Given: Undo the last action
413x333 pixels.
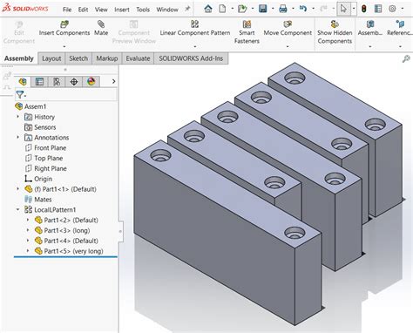Looking at the screenshot, I should [303, 9].
